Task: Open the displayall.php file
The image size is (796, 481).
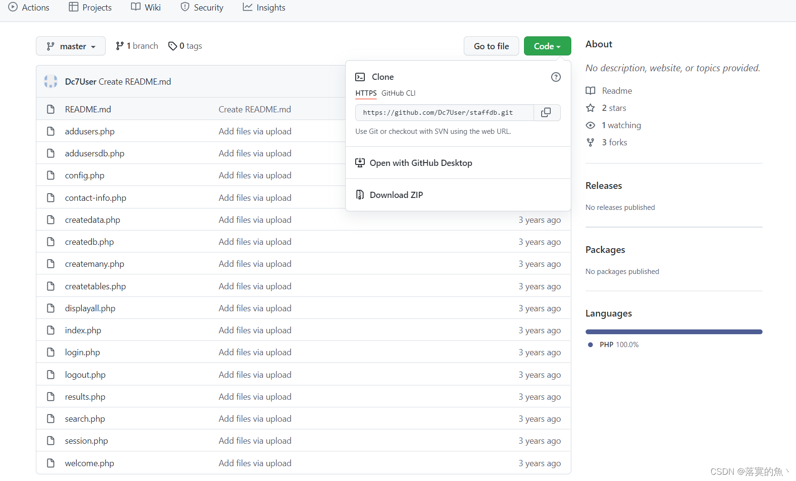Action: click(x=90, y=308)
